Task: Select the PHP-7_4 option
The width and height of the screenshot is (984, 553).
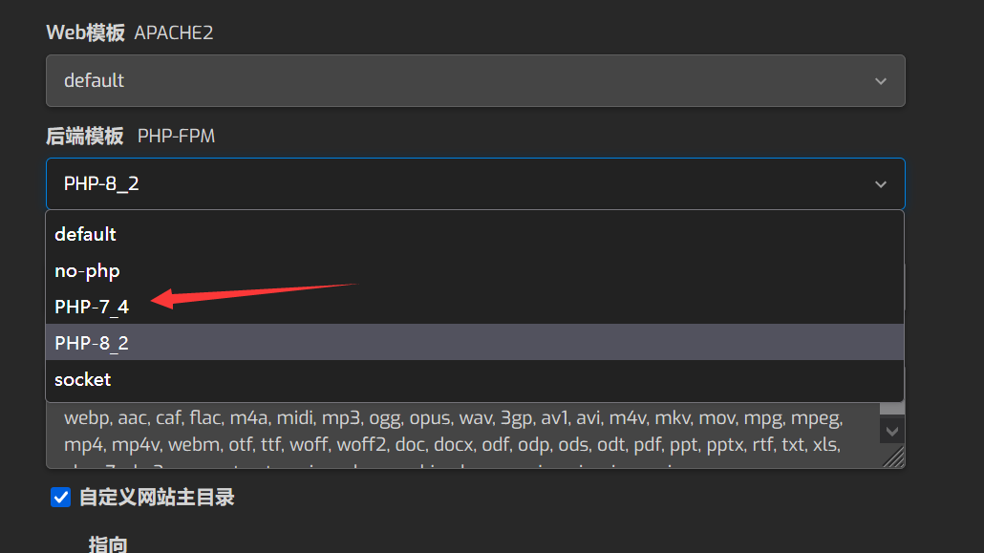Action: pos(92,307)
